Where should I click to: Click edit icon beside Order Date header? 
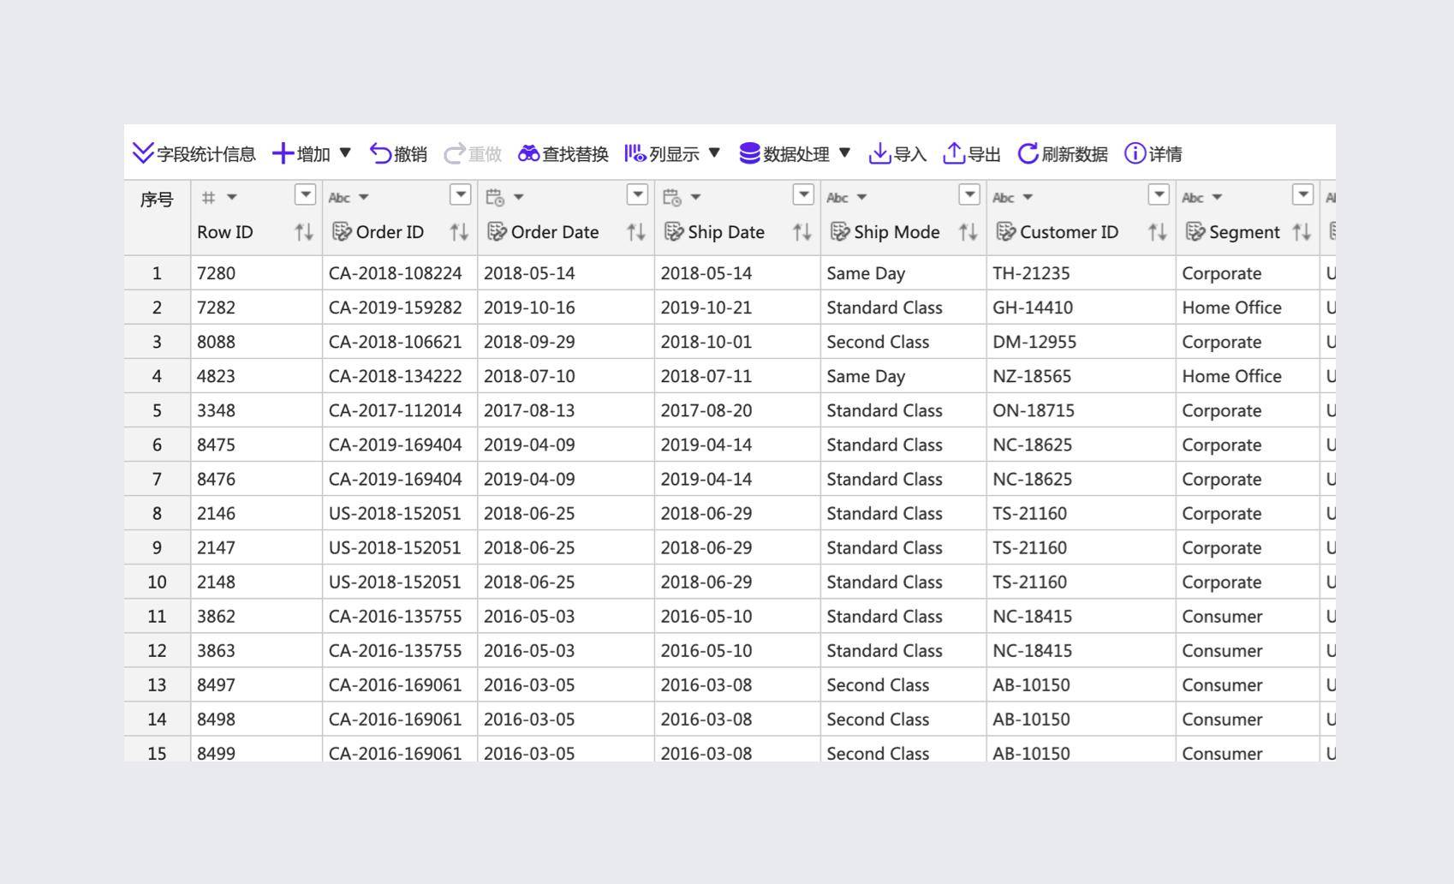[497, 232]
